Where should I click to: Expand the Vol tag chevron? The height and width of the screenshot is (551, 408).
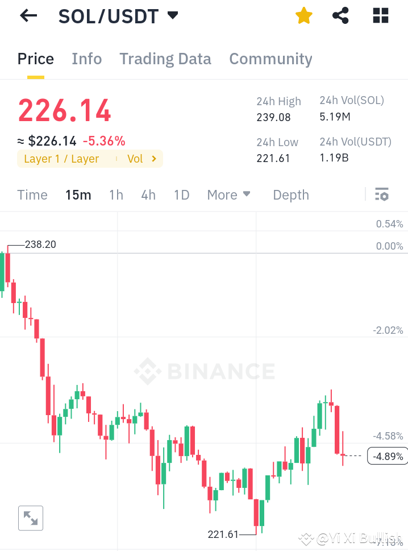[155, 159]
